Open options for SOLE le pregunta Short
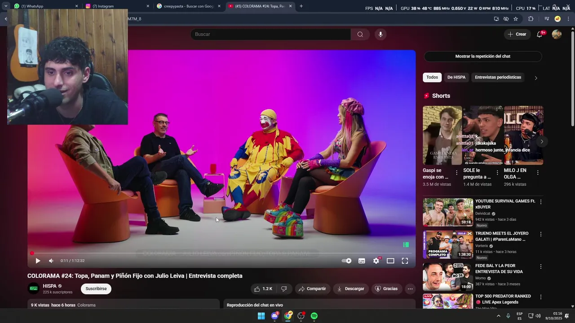 click(x=497, y=173)
